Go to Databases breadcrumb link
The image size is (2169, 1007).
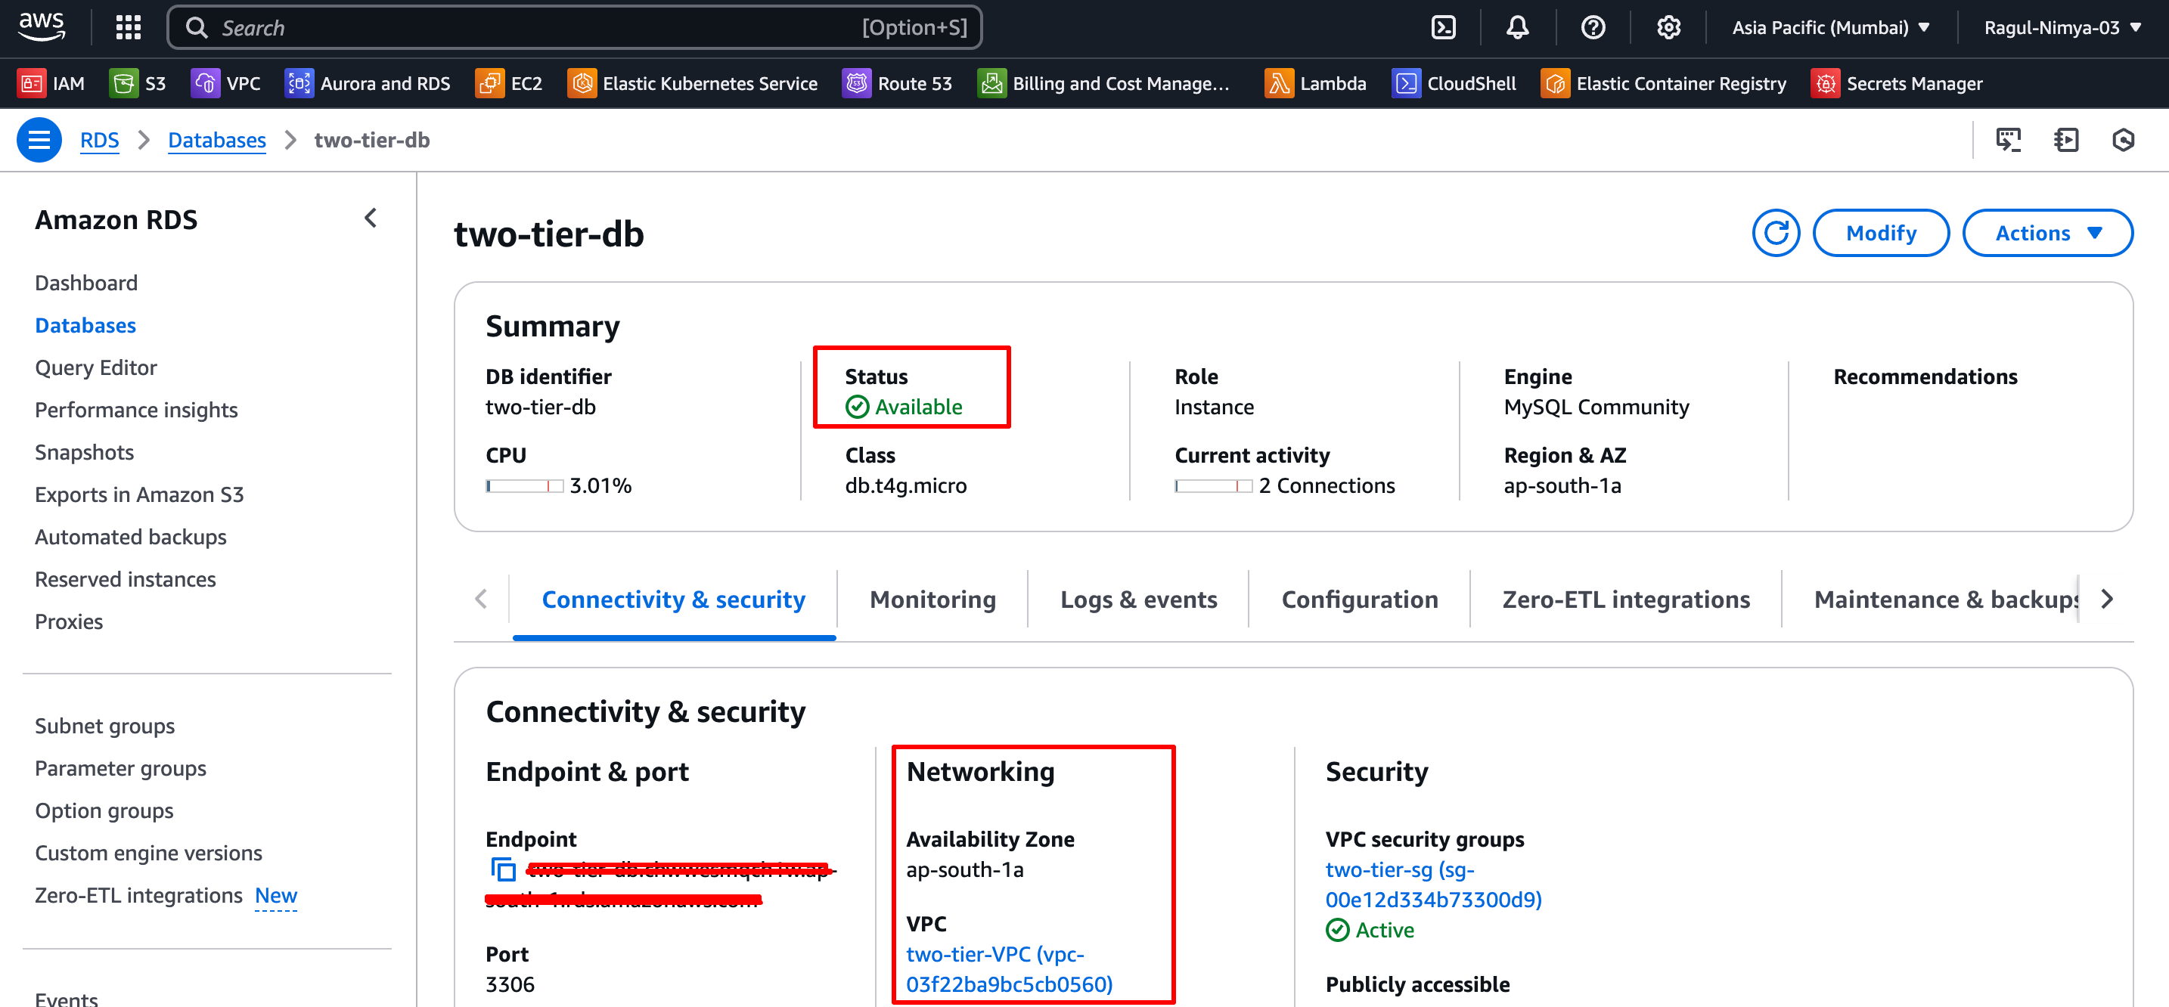217,140
